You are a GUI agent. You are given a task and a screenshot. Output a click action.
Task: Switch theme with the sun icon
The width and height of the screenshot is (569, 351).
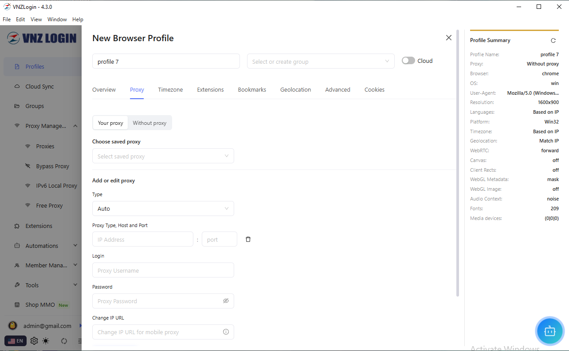46,341
